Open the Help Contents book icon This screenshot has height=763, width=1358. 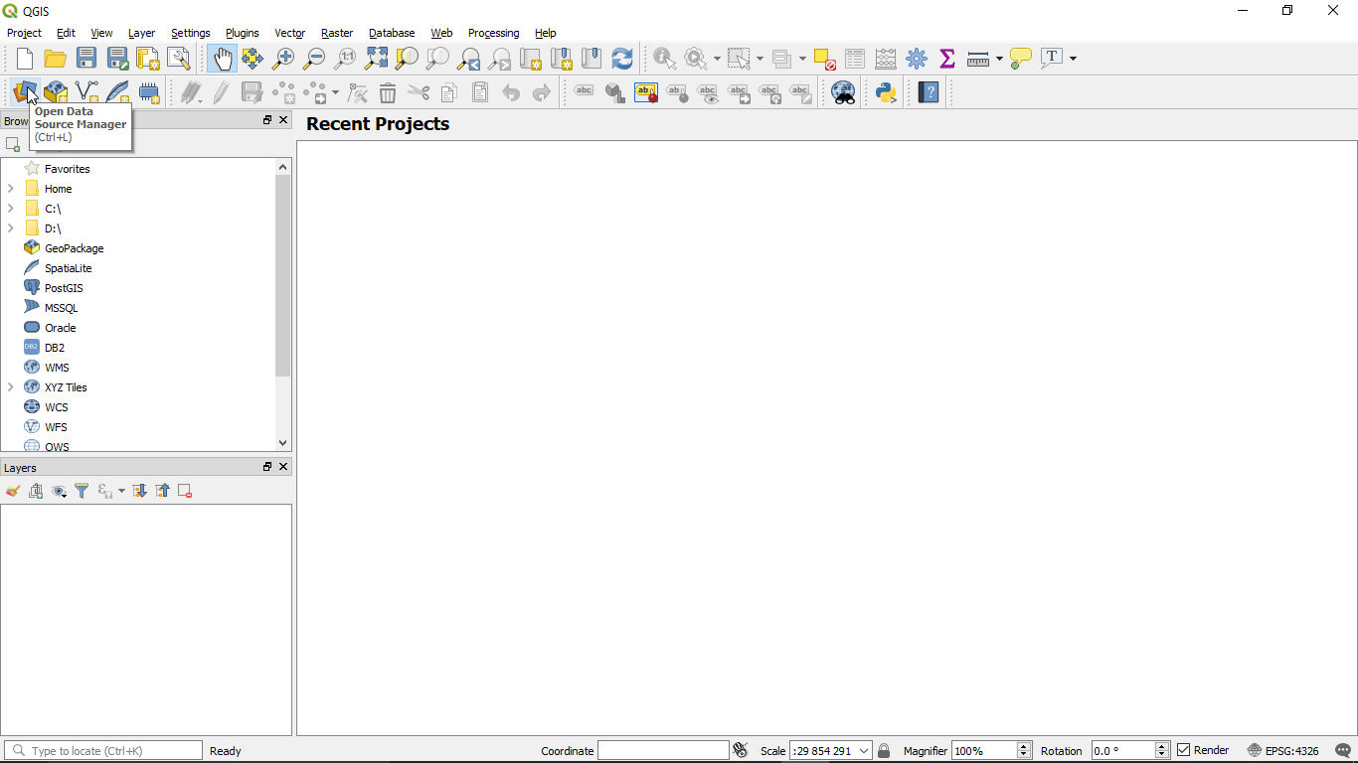tap(929, 93)
